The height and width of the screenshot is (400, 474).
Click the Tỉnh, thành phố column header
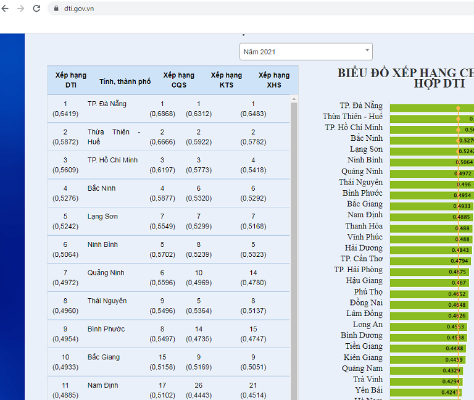125,81
